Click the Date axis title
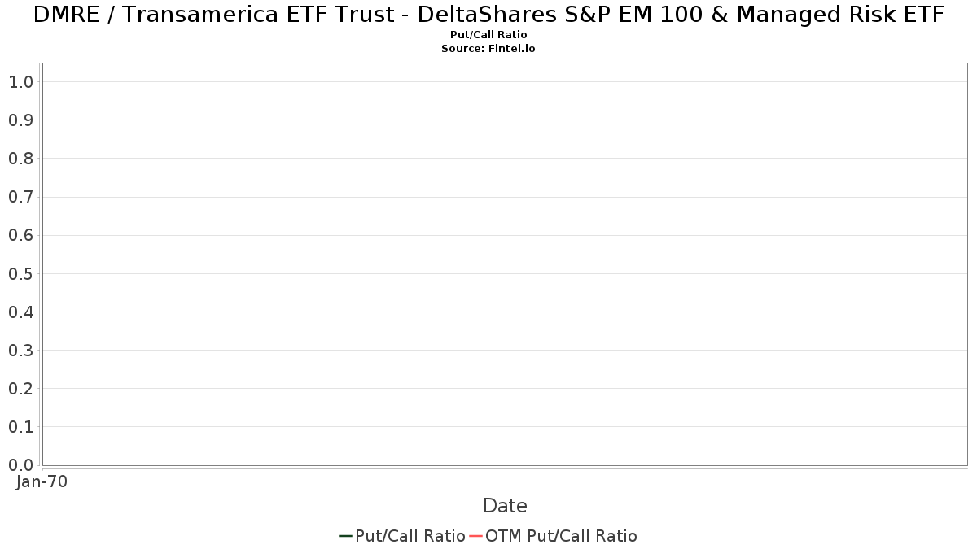Screen dimensions: 977x549 (x=505, y=506)
